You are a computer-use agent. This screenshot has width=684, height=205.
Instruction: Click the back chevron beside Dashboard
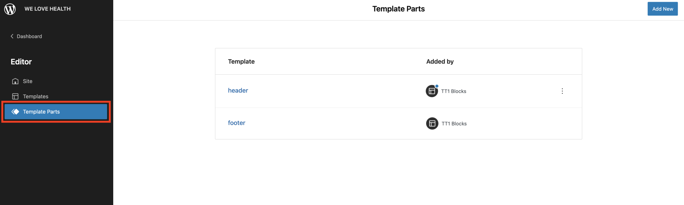coord(12,36)
